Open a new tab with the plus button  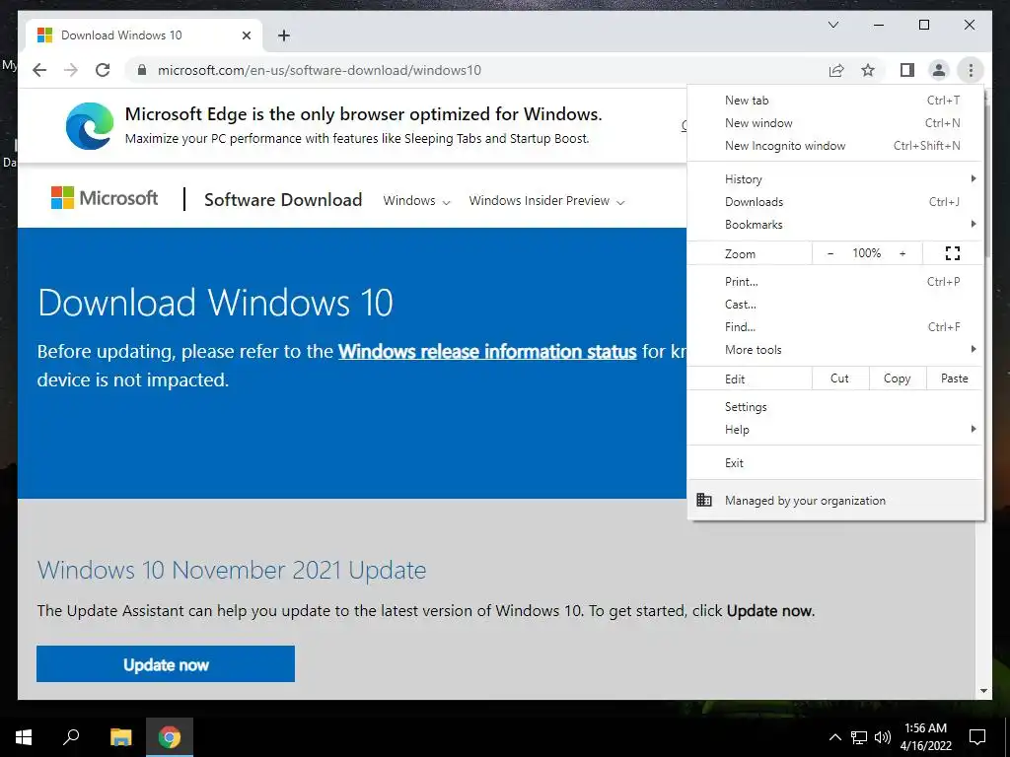[283, 35]
